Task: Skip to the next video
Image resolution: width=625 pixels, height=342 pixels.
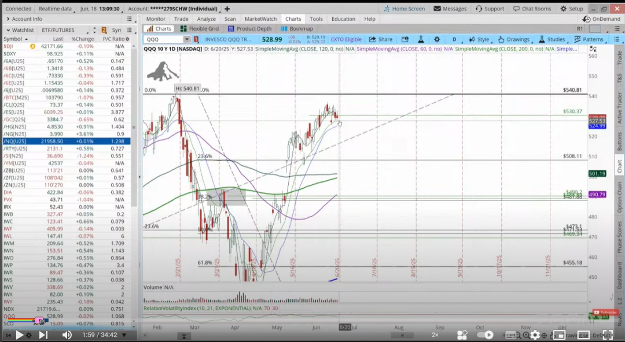Action: 43,335
